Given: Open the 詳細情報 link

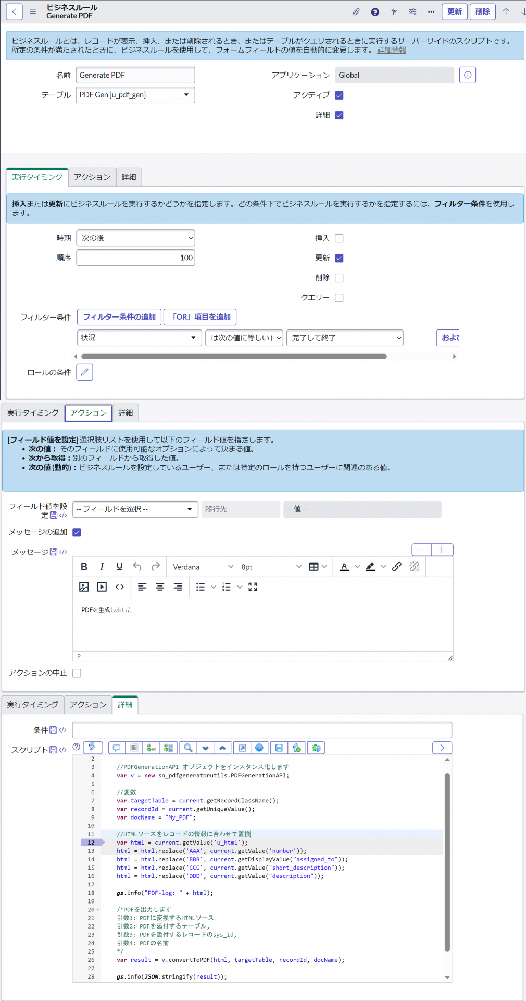Looking at the screenshot, I should (392, 50).
